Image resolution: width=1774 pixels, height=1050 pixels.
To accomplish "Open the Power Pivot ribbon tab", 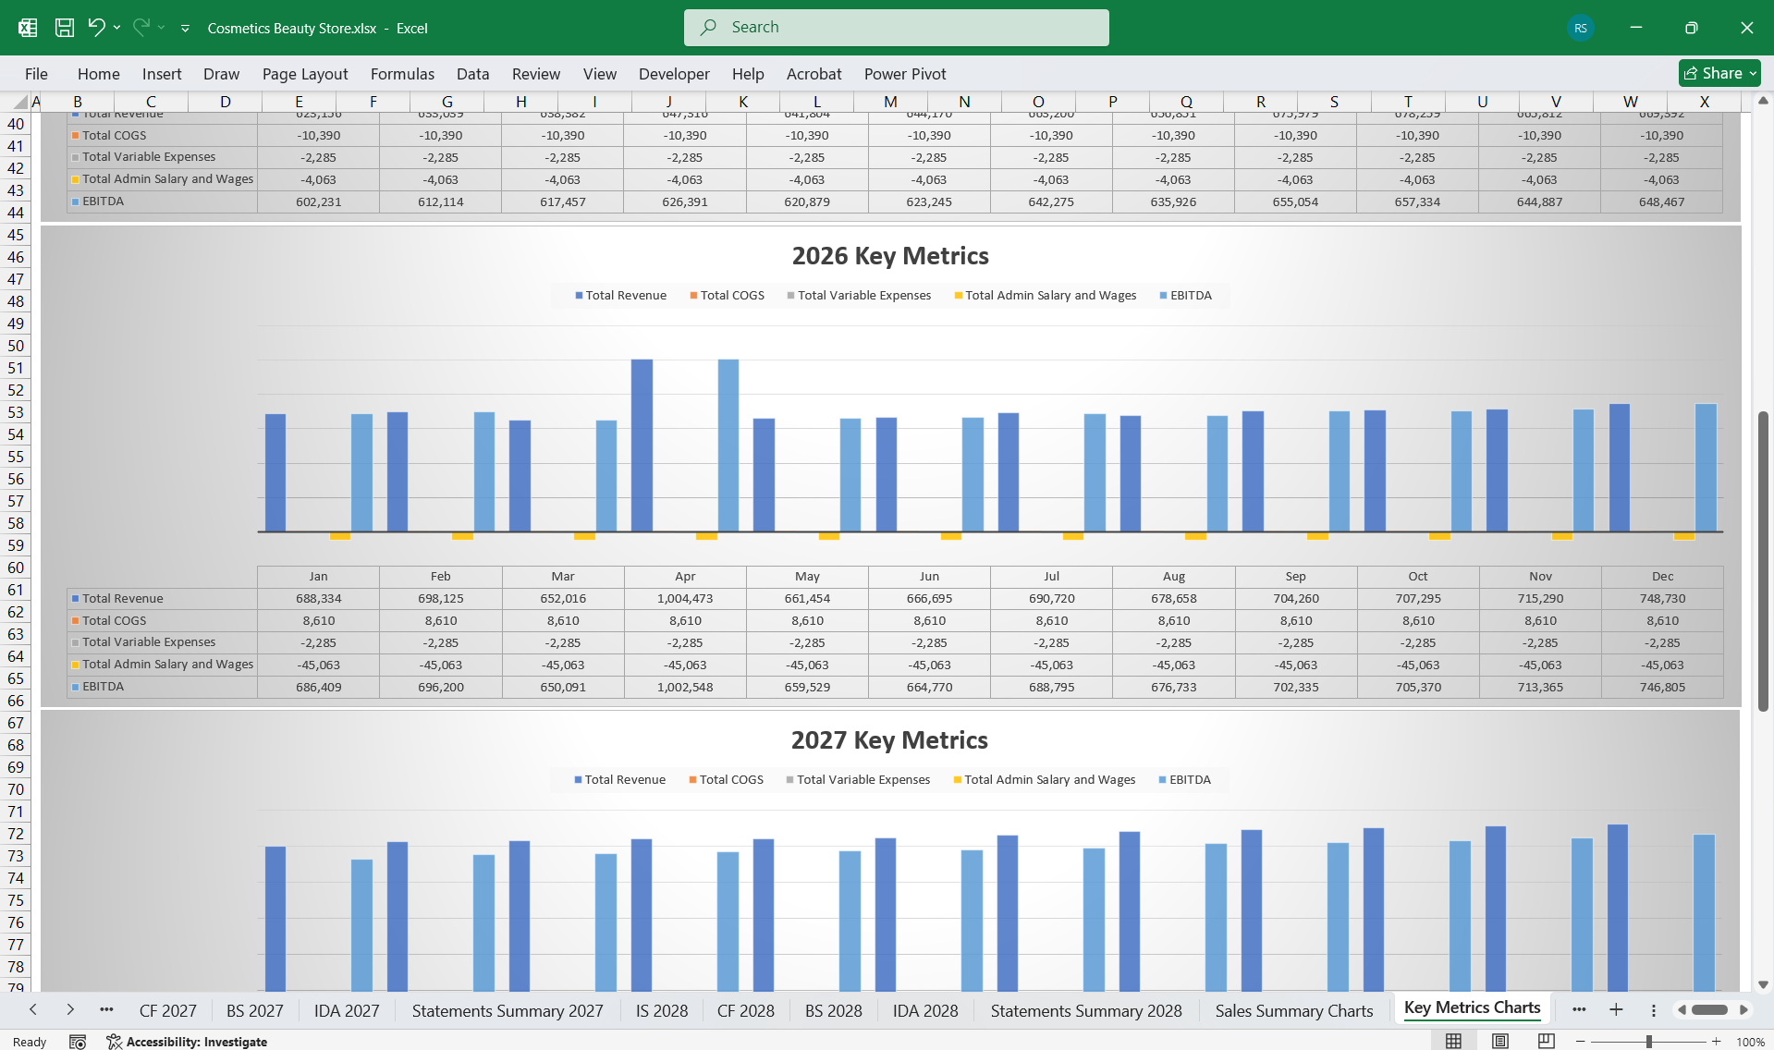I will coord(905,74).
